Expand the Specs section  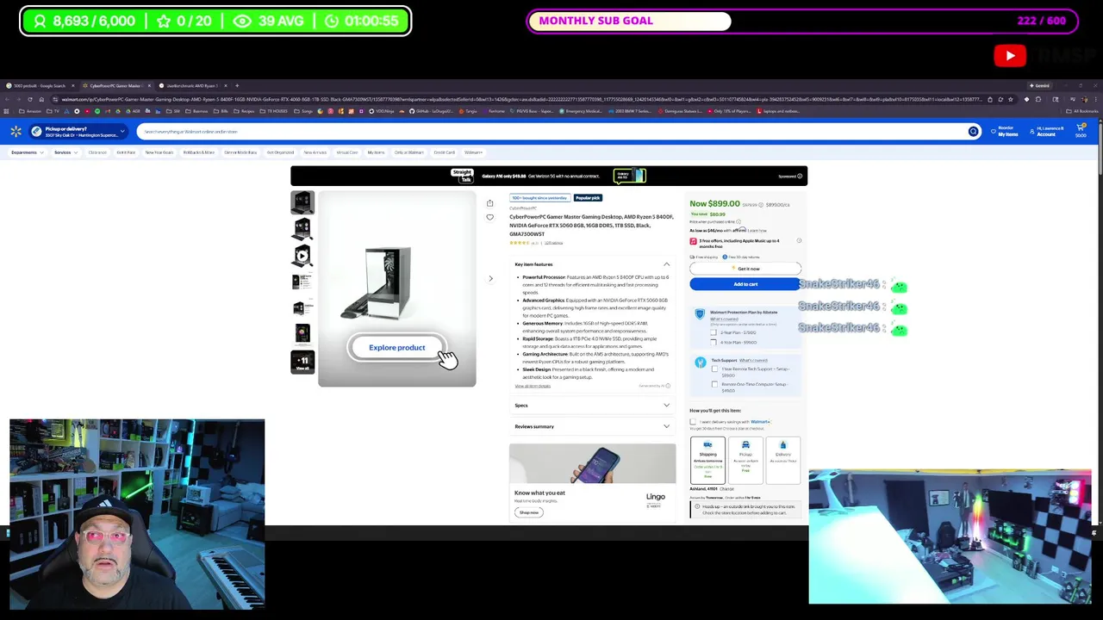(x=592, y=406)
